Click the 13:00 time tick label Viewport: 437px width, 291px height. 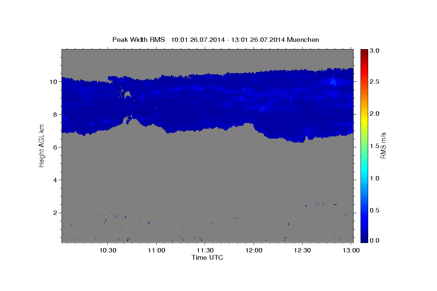[x=351, y=251]
